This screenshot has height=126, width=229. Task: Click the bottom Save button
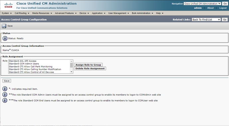pos(7,81)
